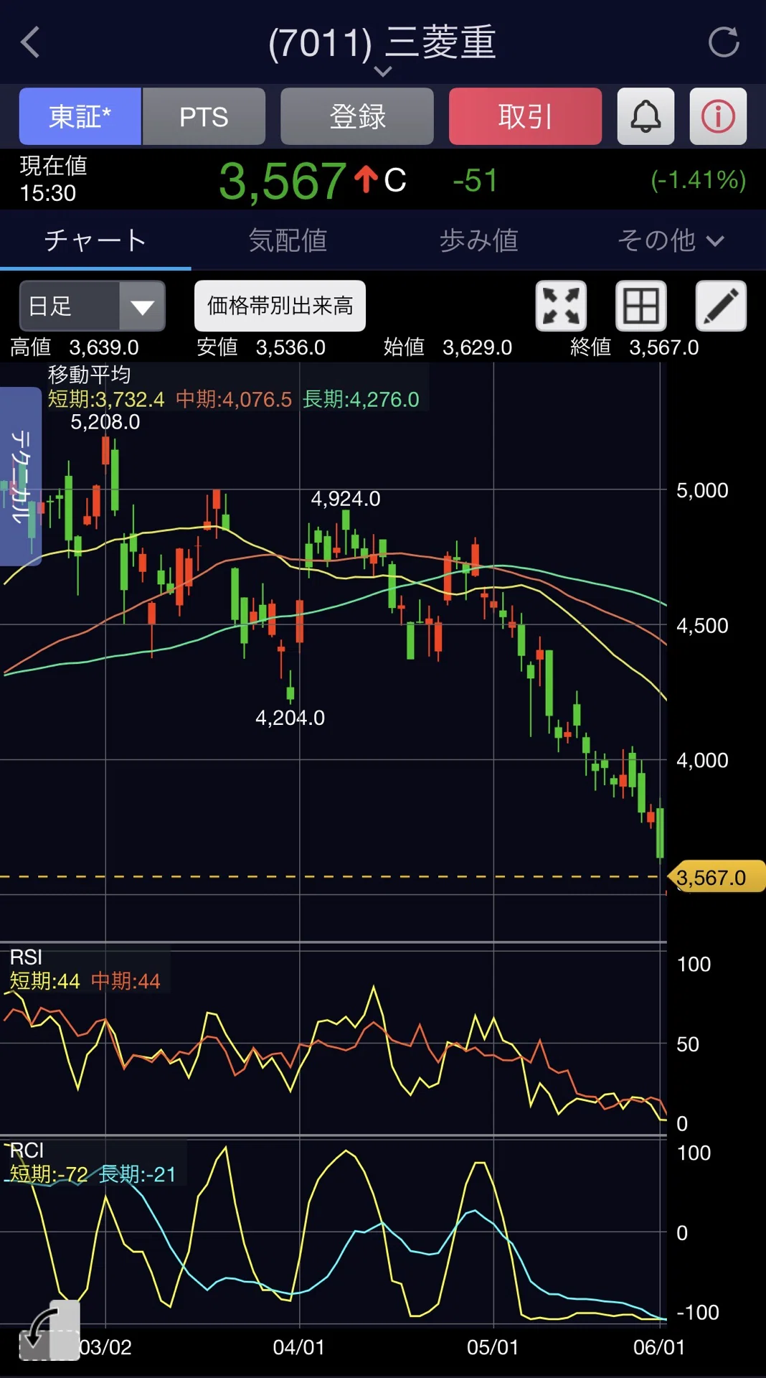Tap the 登録 register button

point(357,116)
